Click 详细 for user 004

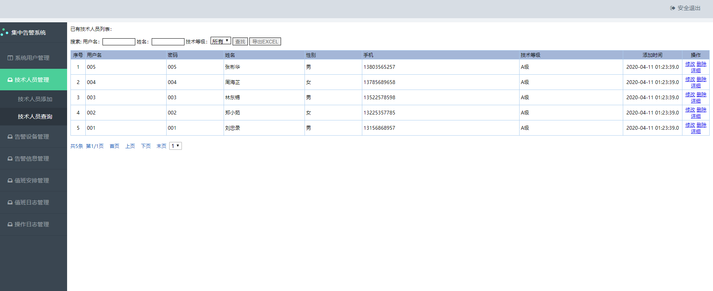pos(696,85)
